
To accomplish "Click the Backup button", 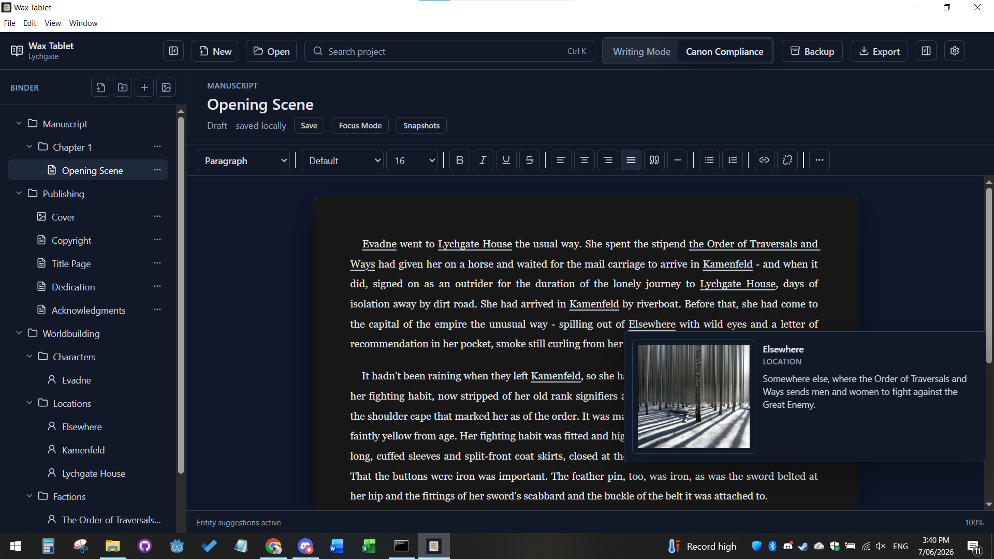I will click(812, 51).
